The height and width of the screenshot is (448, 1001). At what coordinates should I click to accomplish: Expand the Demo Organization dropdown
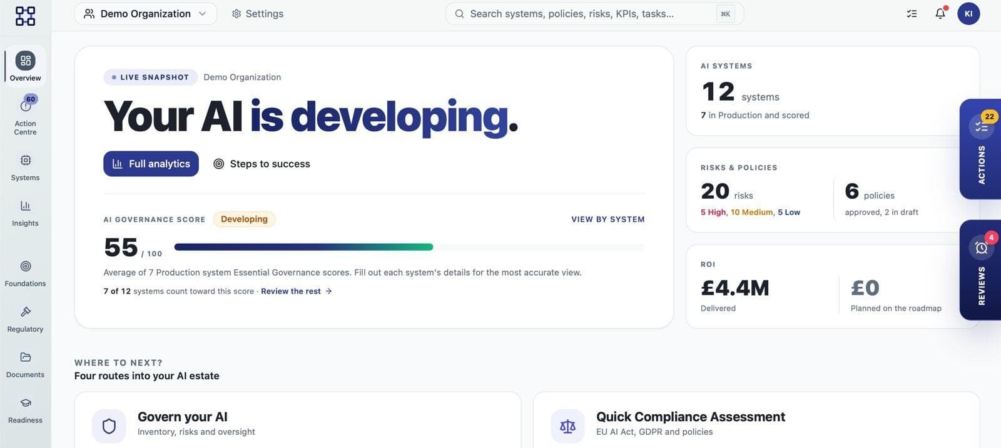[x=146, y=14]
